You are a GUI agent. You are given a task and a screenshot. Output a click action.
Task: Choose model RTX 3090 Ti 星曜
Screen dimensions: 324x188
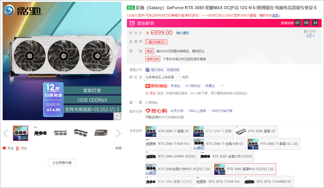click(213, 131)
